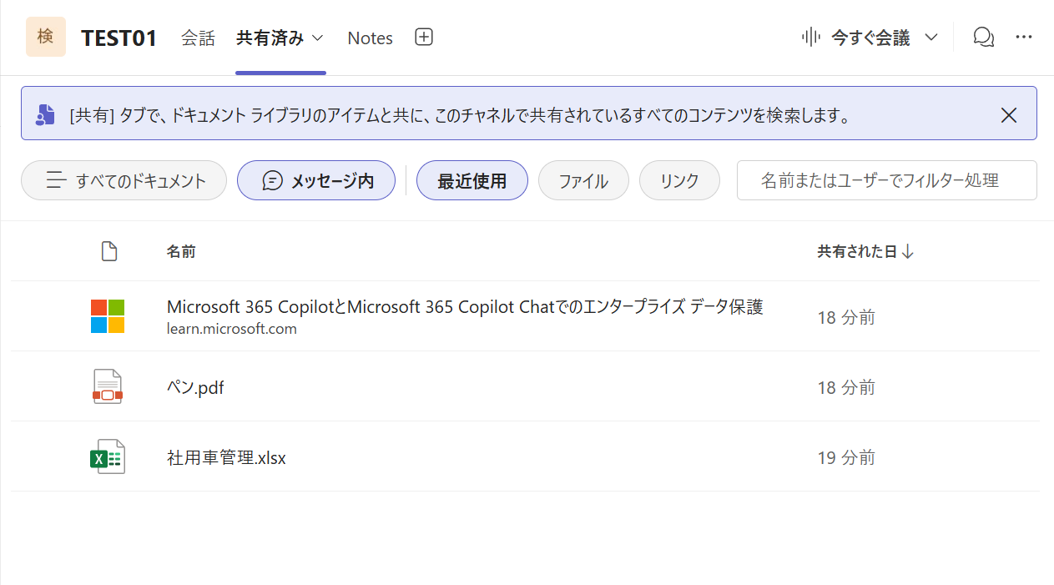Click the Excel icon for 社用車管理.xlsx

tap(108, 457)
